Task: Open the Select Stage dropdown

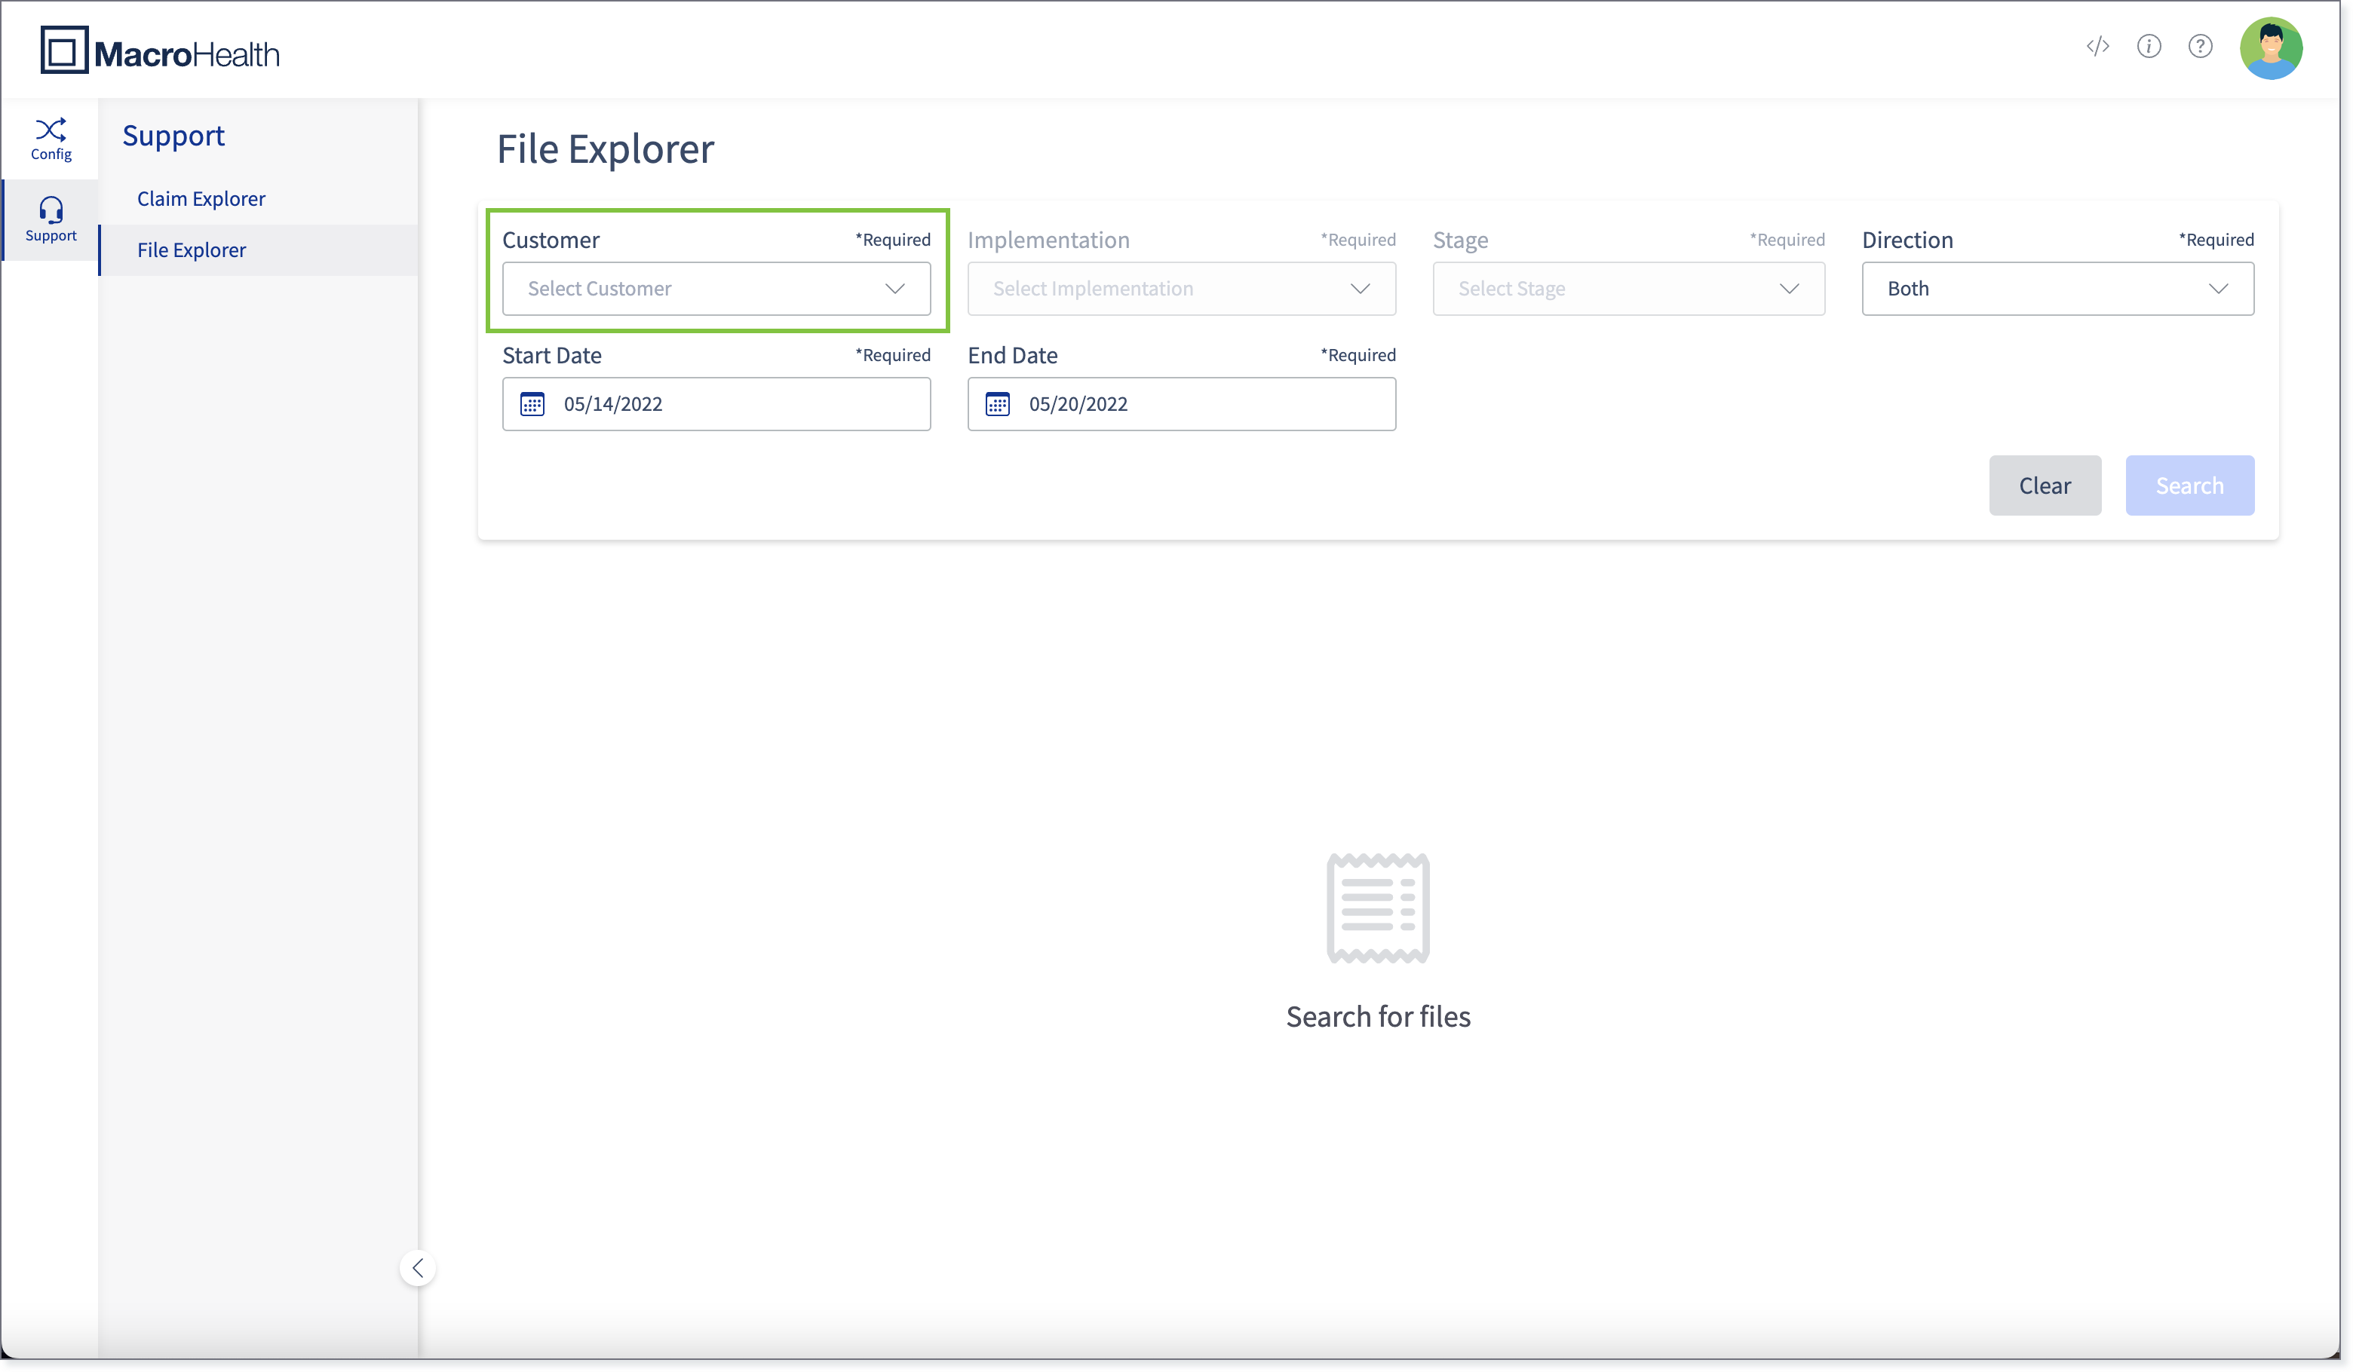Action: (1627, 289)
